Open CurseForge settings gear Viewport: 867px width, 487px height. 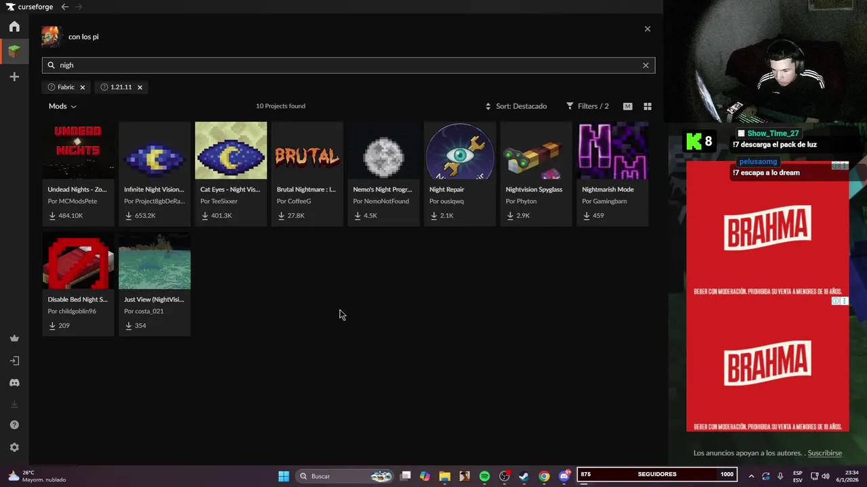click(14, 447)
